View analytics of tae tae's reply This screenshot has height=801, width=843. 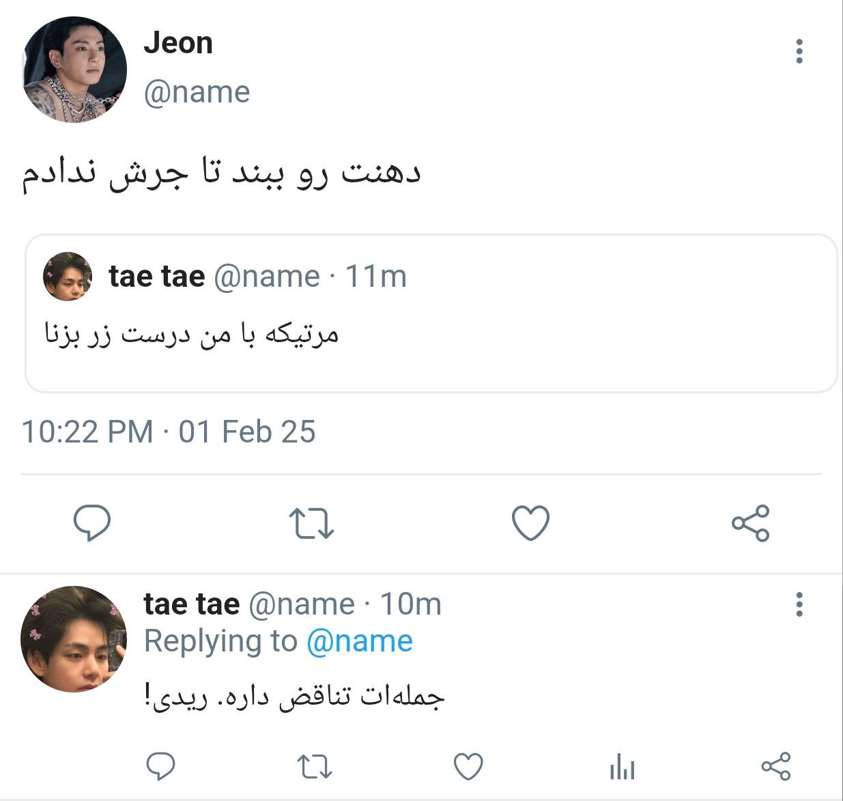622,766
